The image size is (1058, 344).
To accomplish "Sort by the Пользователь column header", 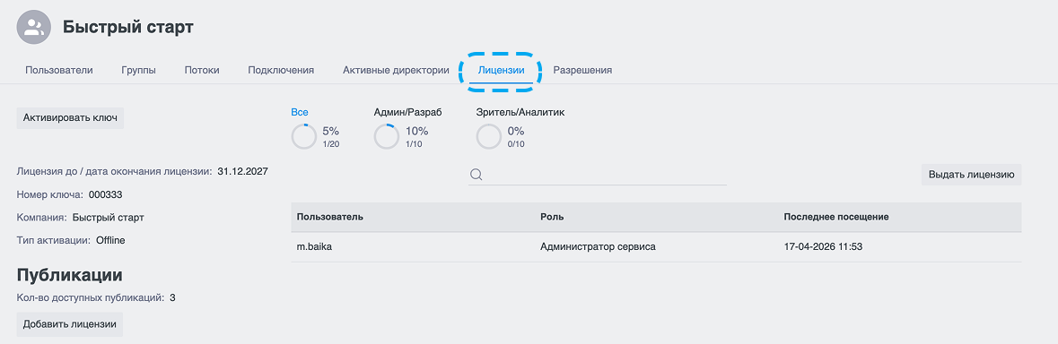I will click(330, 217).
